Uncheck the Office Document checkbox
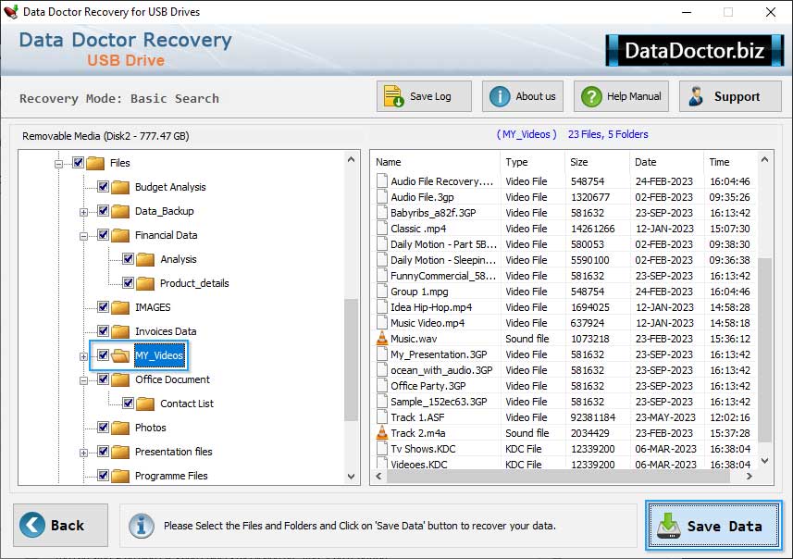This screenshot has height=559, width=793. [x=103, y=379]
